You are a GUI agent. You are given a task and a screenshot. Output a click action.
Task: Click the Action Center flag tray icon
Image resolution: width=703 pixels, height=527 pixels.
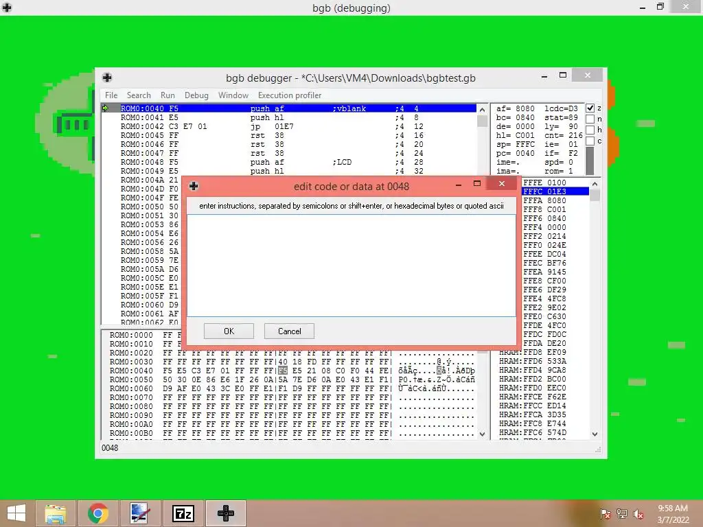click(x=606, y=513)
